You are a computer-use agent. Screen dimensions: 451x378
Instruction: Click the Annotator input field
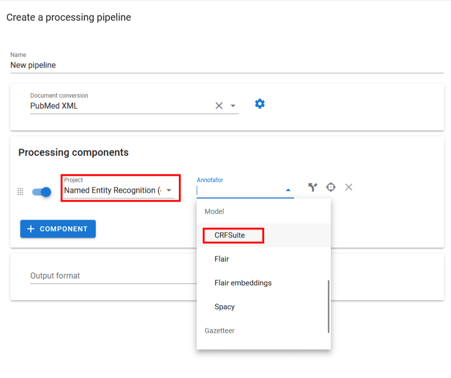(239, 191)
